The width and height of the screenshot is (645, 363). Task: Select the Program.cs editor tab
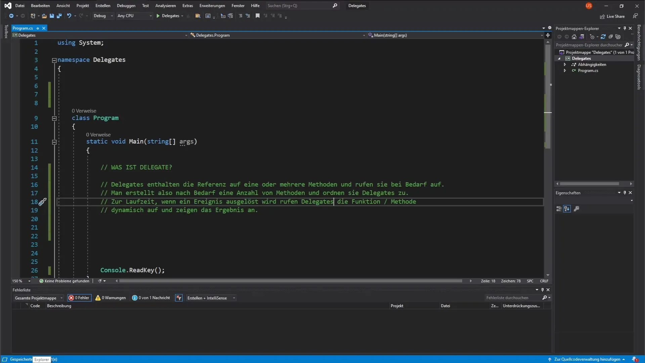click(23, 28)
